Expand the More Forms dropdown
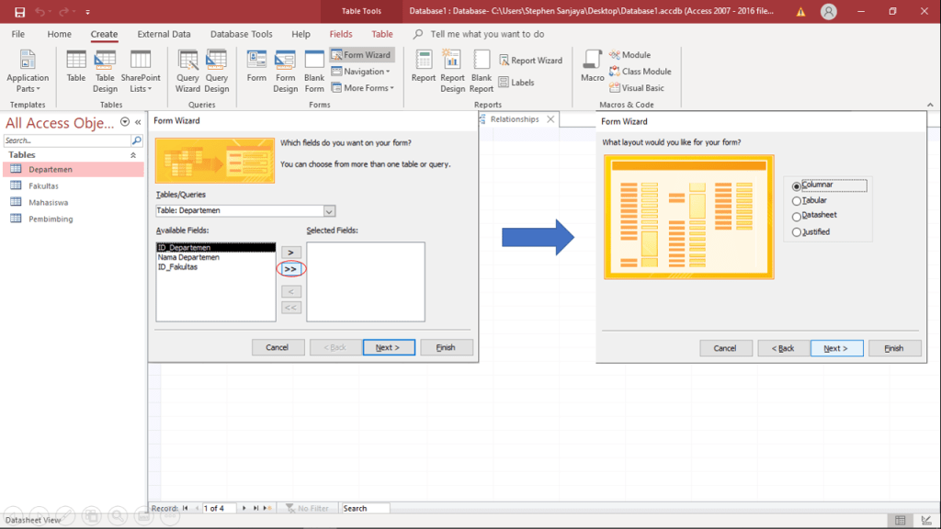This screenshot has width=941, height=529. (368, 88)
